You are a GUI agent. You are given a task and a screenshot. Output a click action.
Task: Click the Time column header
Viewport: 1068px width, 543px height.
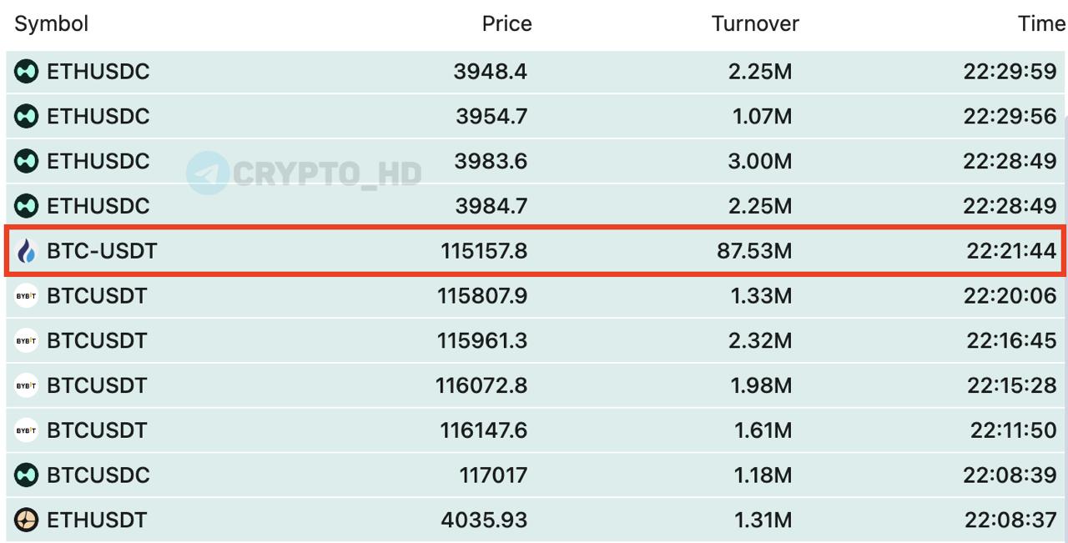(1040, 24)
